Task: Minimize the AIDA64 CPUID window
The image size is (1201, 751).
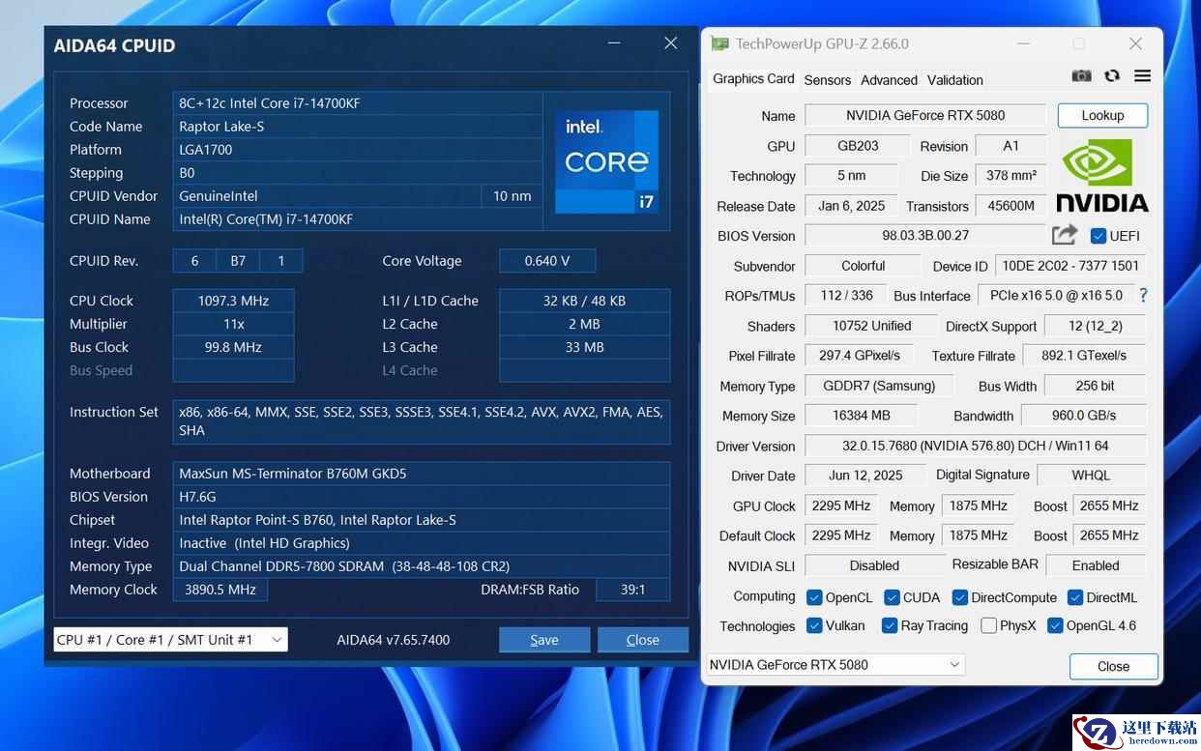Action: click(x=613, y=43)
